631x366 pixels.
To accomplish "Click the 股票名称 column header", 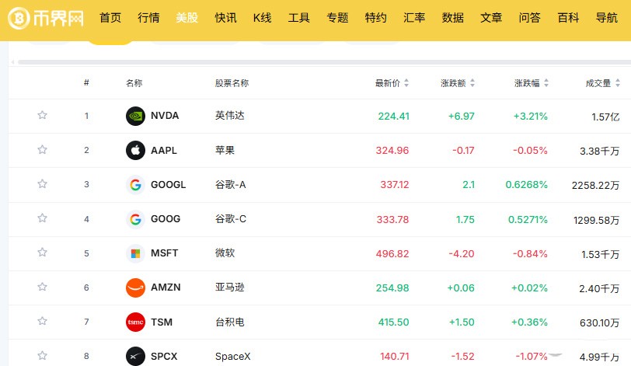I will [232, 83].
